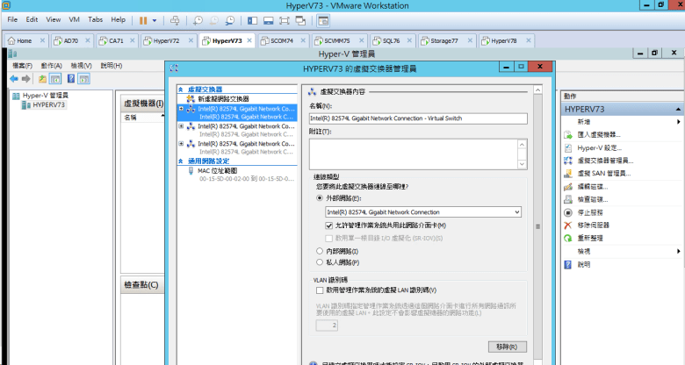Click 匯入虛擬機器 import action icon
The width and height of the screenshot is (685, 365).
(x=568, y=134)
